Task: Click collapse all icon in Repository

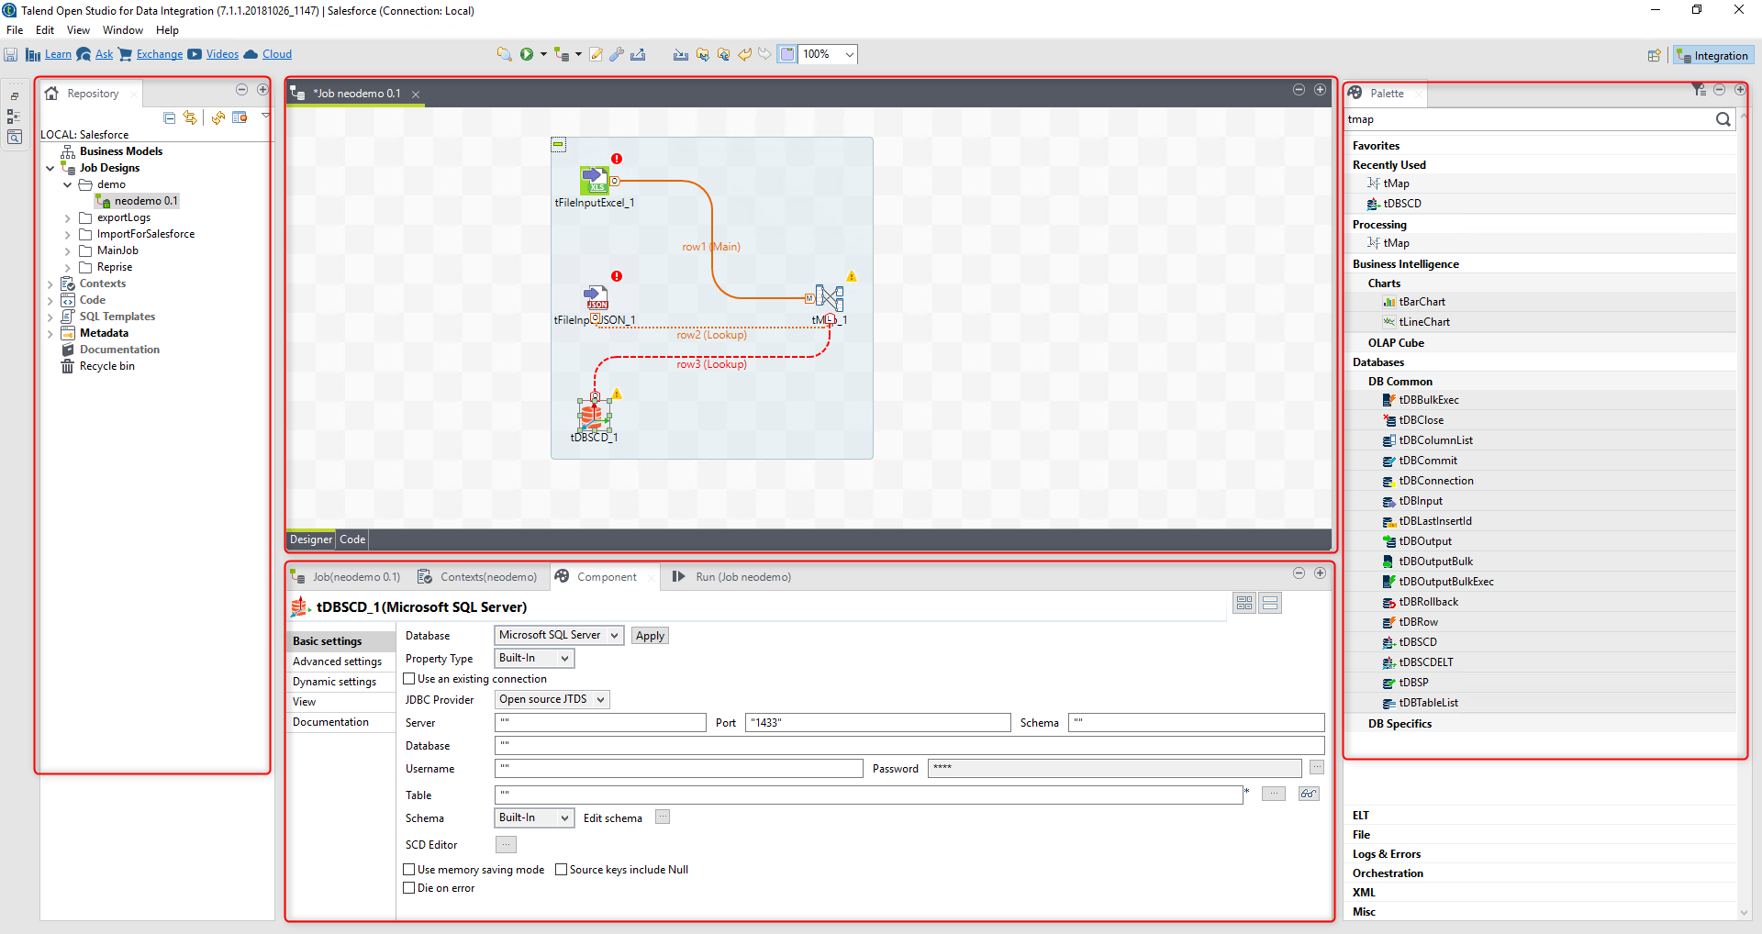Action: pos(170,117)
